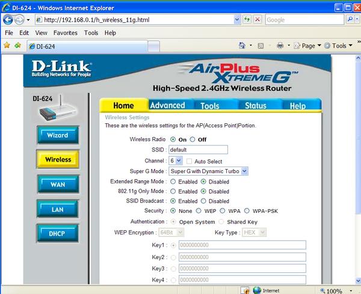Click the browser Forward arrow button

pyautogui.click(x=19, y=20)
